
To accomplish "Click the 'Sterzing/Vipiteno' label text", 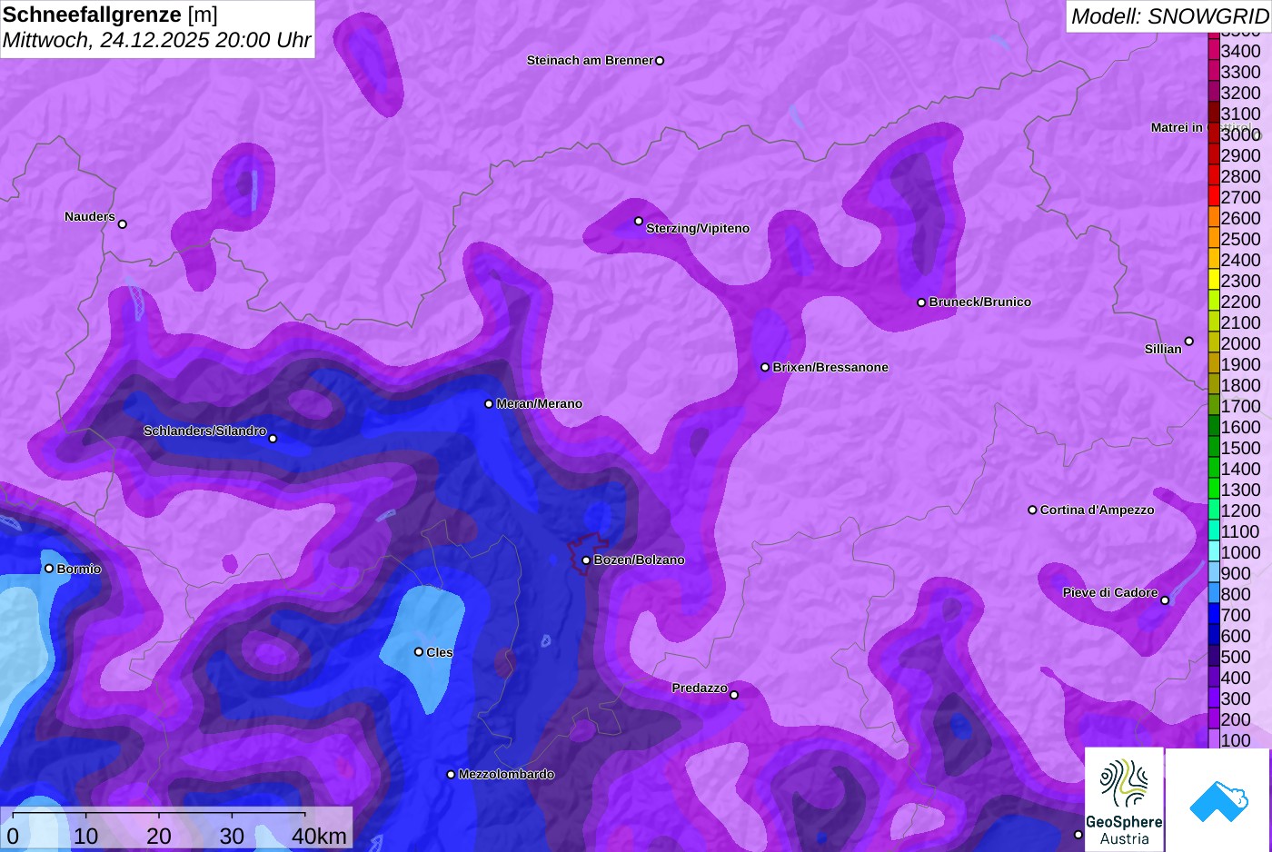I will click(x=698, y=228).
